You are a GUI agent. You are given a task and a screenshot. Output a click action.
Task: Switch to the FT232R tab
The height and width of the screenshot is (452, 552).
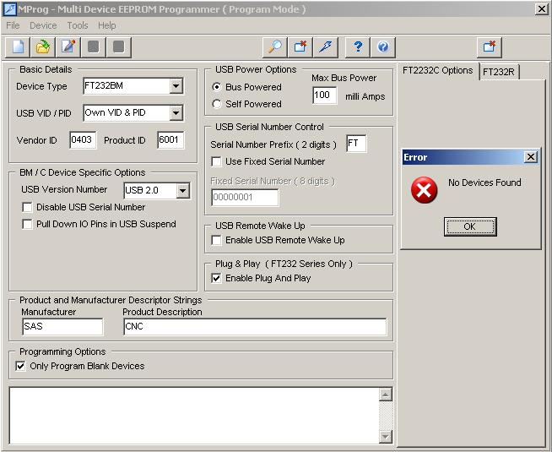pos(499,72)
